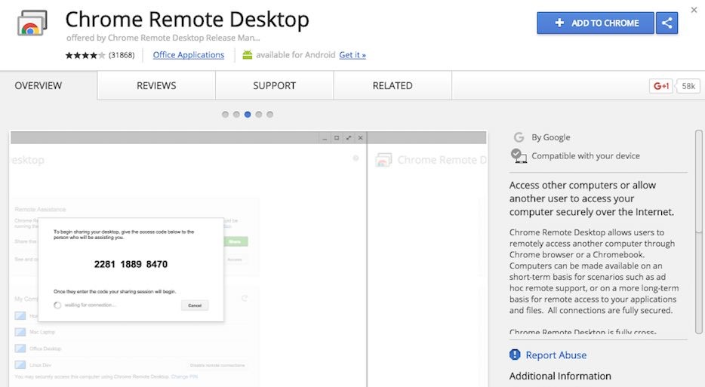Click the Google +1 button

click(x=660, y=86)
